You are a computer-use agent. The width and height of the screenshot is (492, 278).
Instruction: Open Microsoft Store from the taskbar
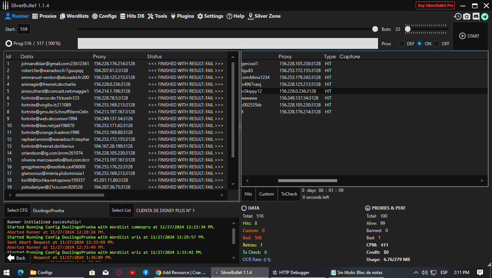[x=92, y=273]
